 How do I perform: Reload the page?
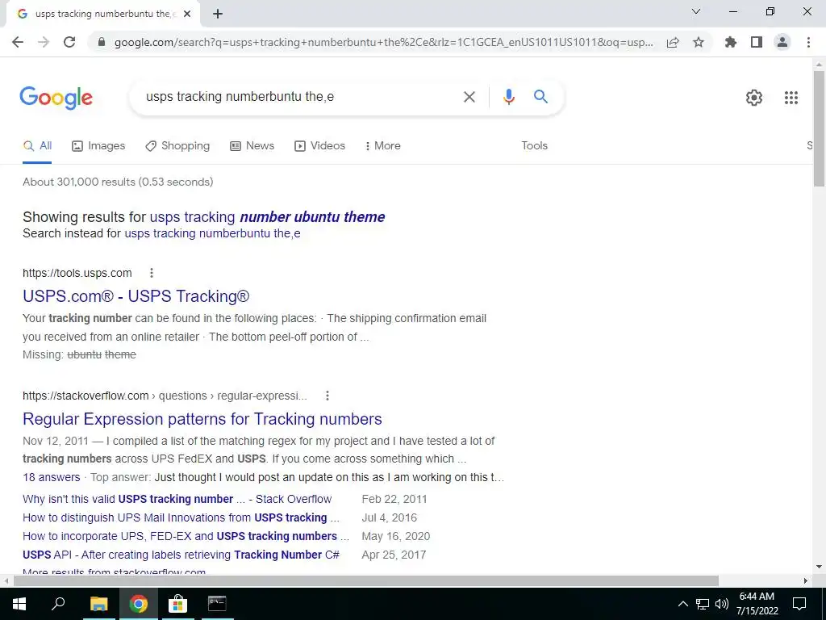pos(69,42)
